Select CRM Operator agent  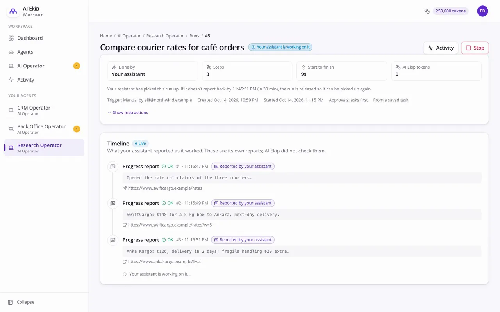tap(44, 110)
